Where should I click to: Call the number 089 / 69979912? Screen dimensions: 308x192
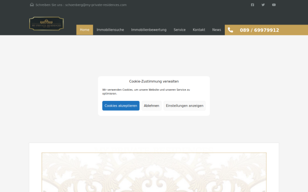259,30
